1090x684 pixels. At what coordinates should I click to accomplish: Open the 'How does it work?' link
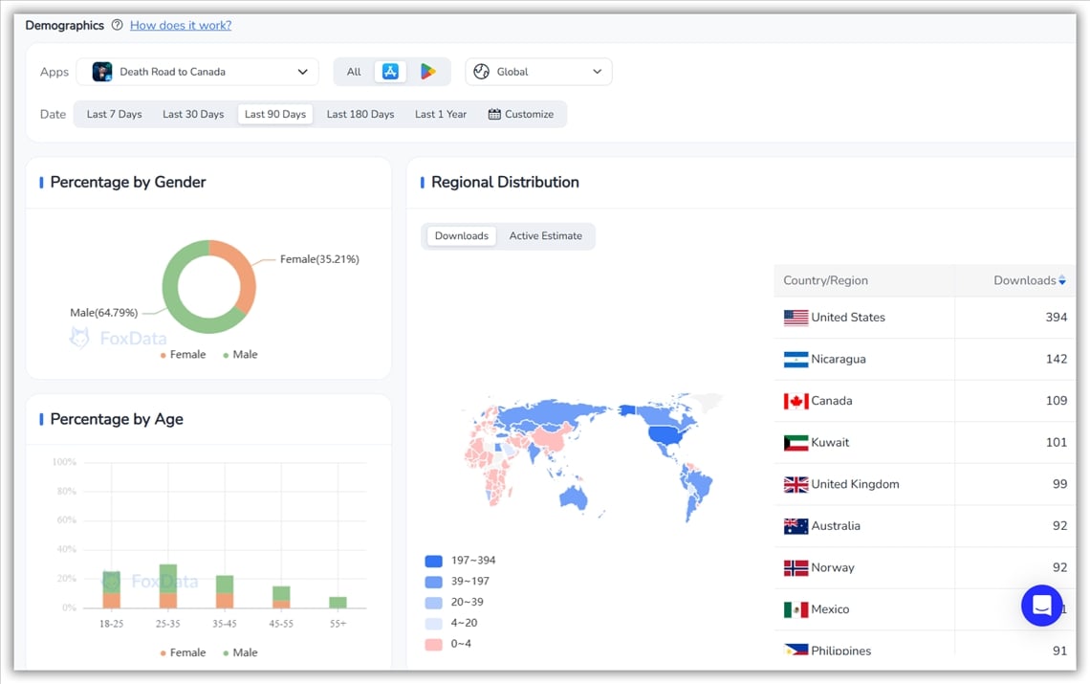point(181,26)
